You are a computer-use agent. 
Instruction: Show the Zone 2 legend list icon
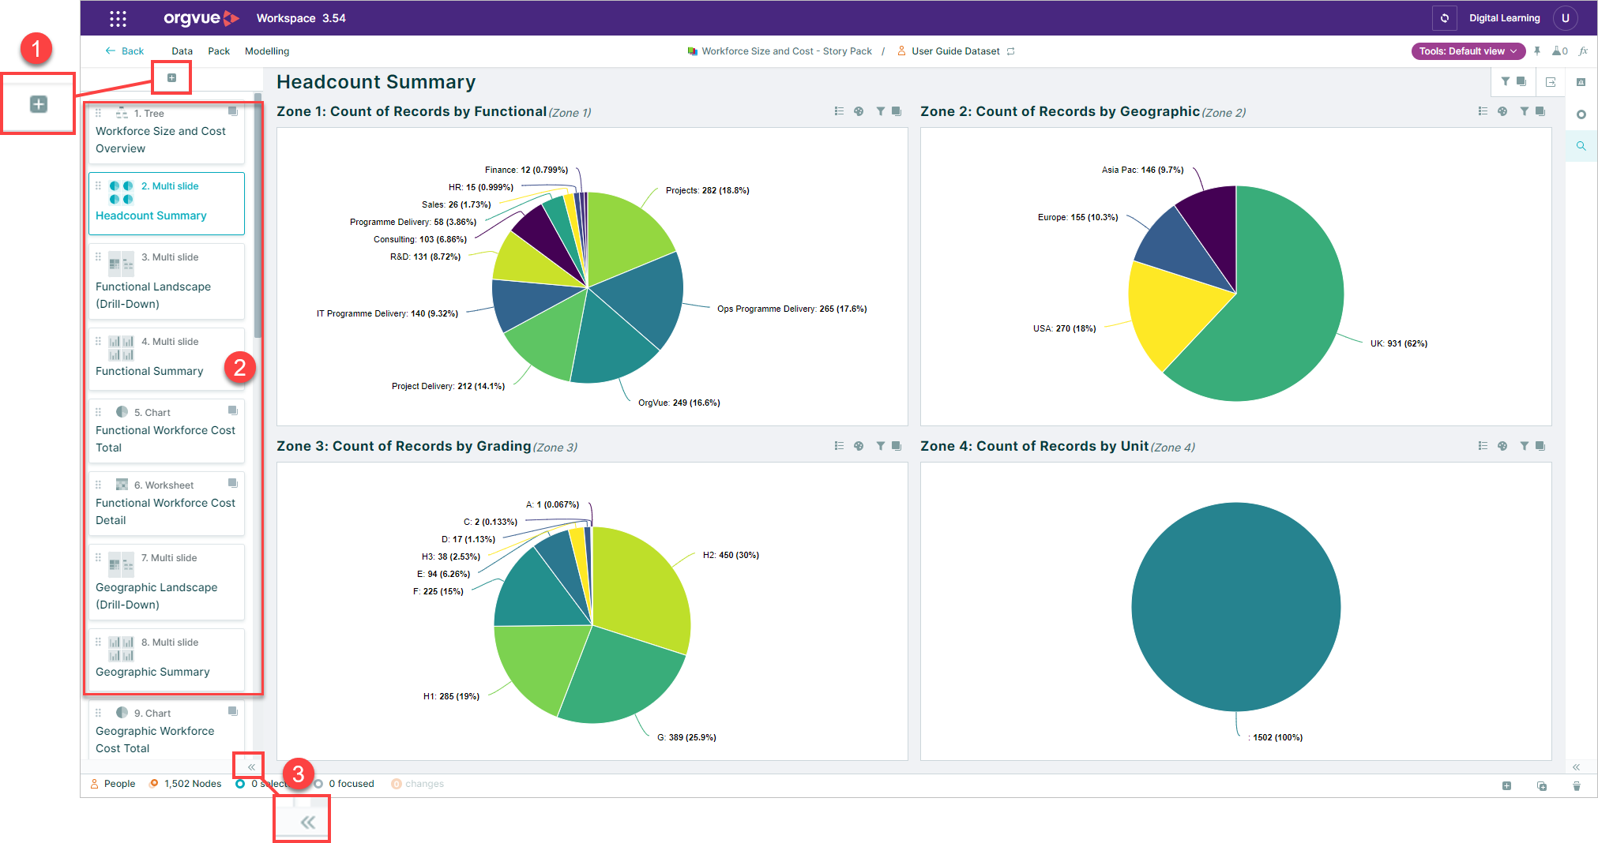pos(1483,111)
